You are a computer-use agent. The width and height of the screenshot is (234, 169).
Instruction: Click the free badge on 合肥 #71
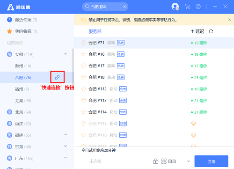(121, 43)
